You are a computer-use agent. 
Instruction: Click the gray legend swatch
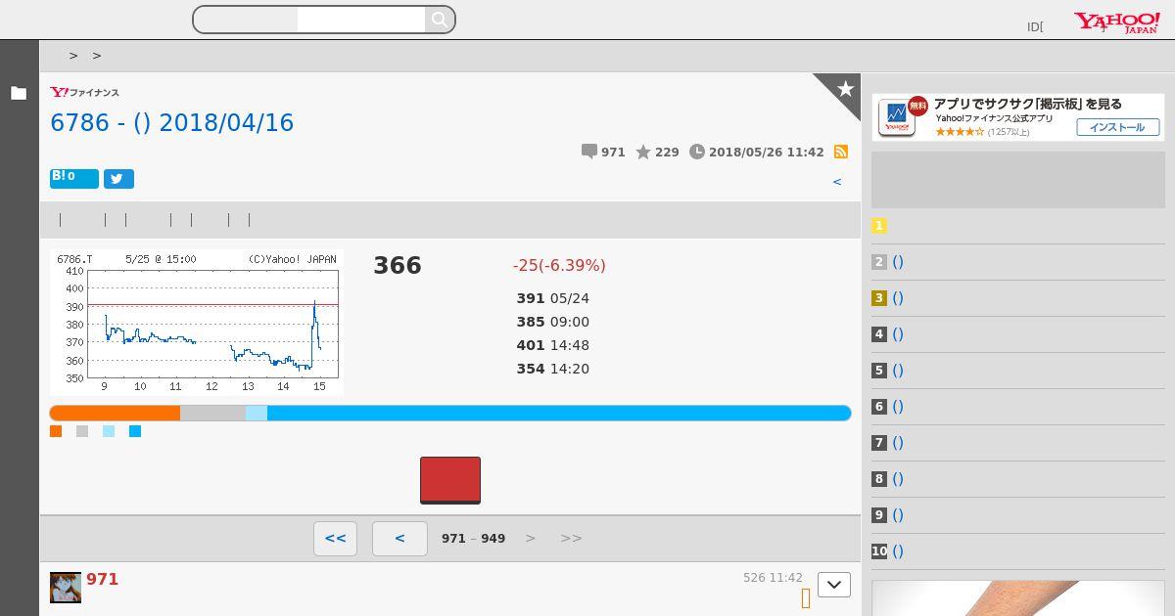(x=82, y=431)
